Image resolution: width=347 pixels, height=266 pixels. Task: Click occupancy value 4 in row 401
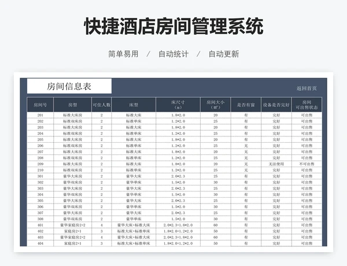[102, 225]
